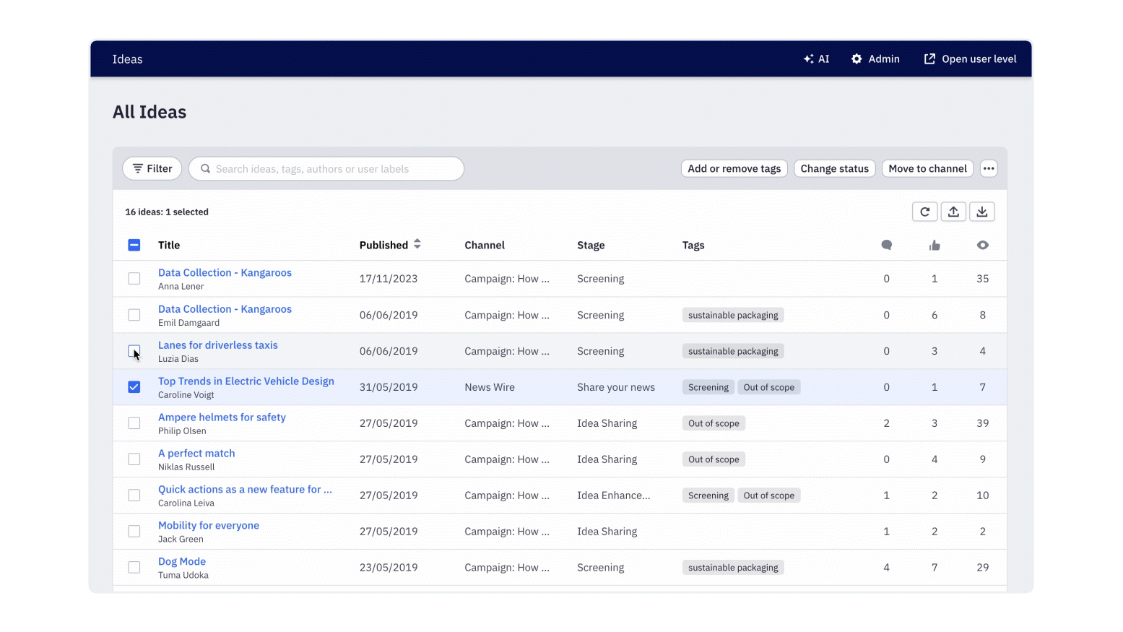Open Data Collection - Kangaroos by Anna Lener
The height and width of the screenshot is (632, 1123).
click(x=225, y=272)
